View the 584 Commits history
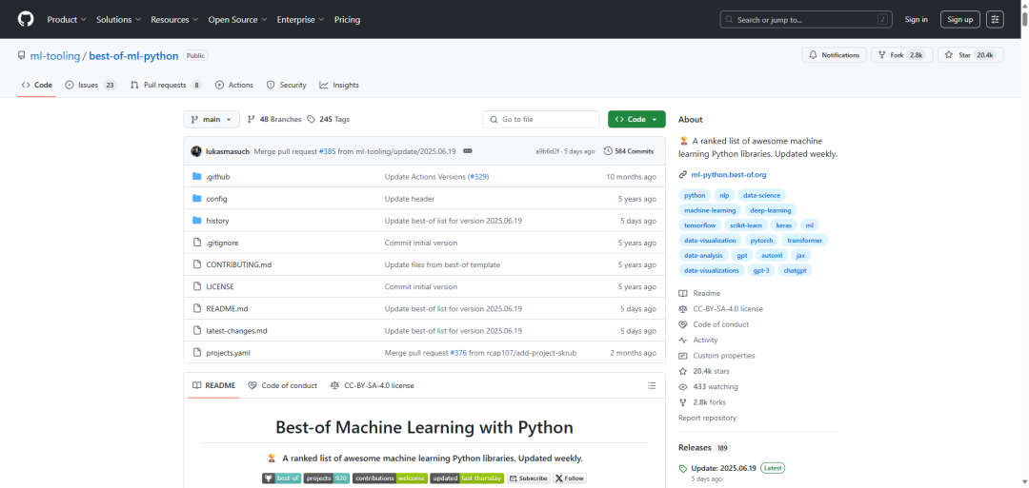 [x=629, y=151]
